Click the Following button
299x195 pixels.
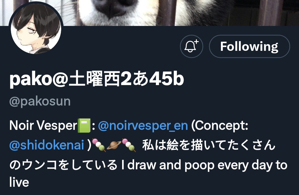click(249, 46)
